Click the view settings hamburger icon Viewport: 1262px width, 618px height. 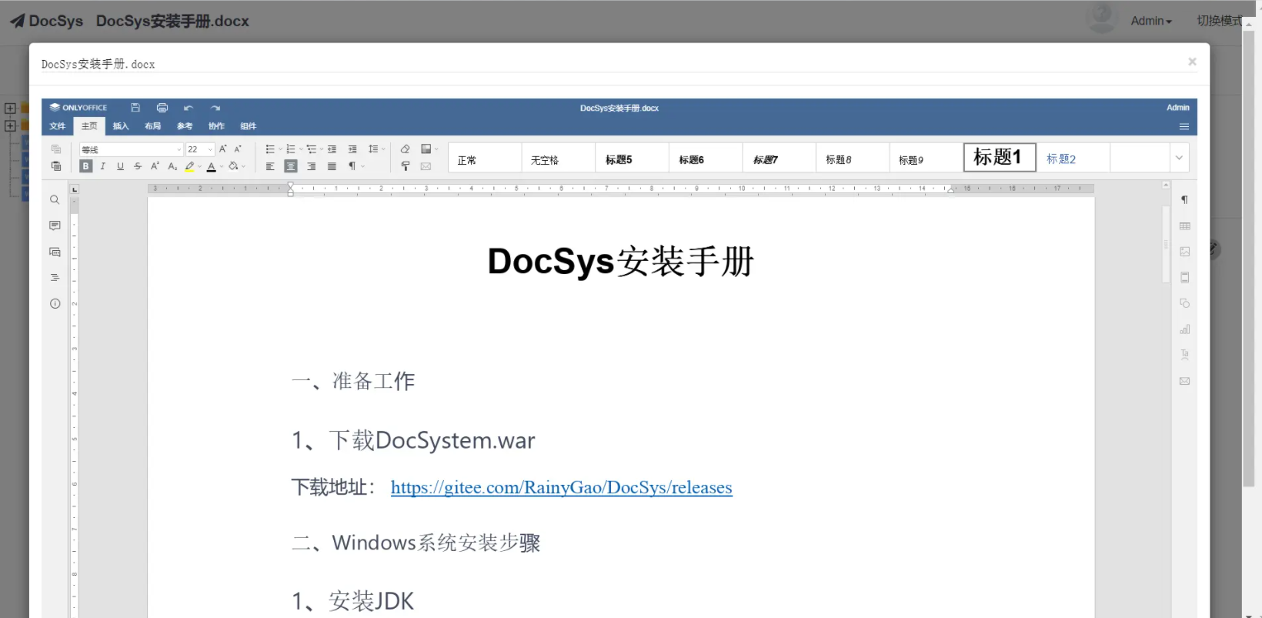(1184, 126)
